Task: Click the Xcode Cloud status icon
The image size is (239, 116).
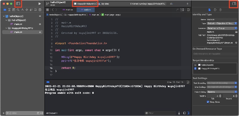Action: pos(171,4)
